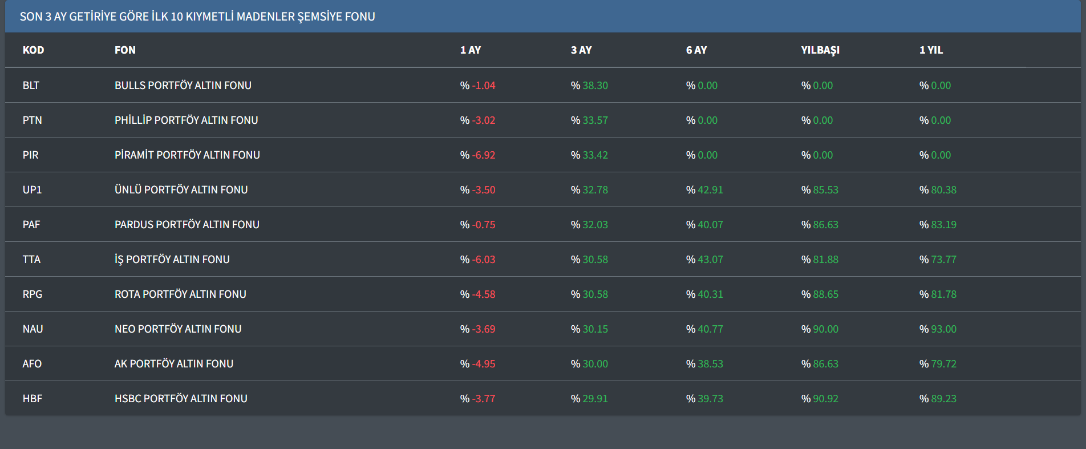Sort by the 3 AY column header
The image size is (1086, 449).
point(581,50)
